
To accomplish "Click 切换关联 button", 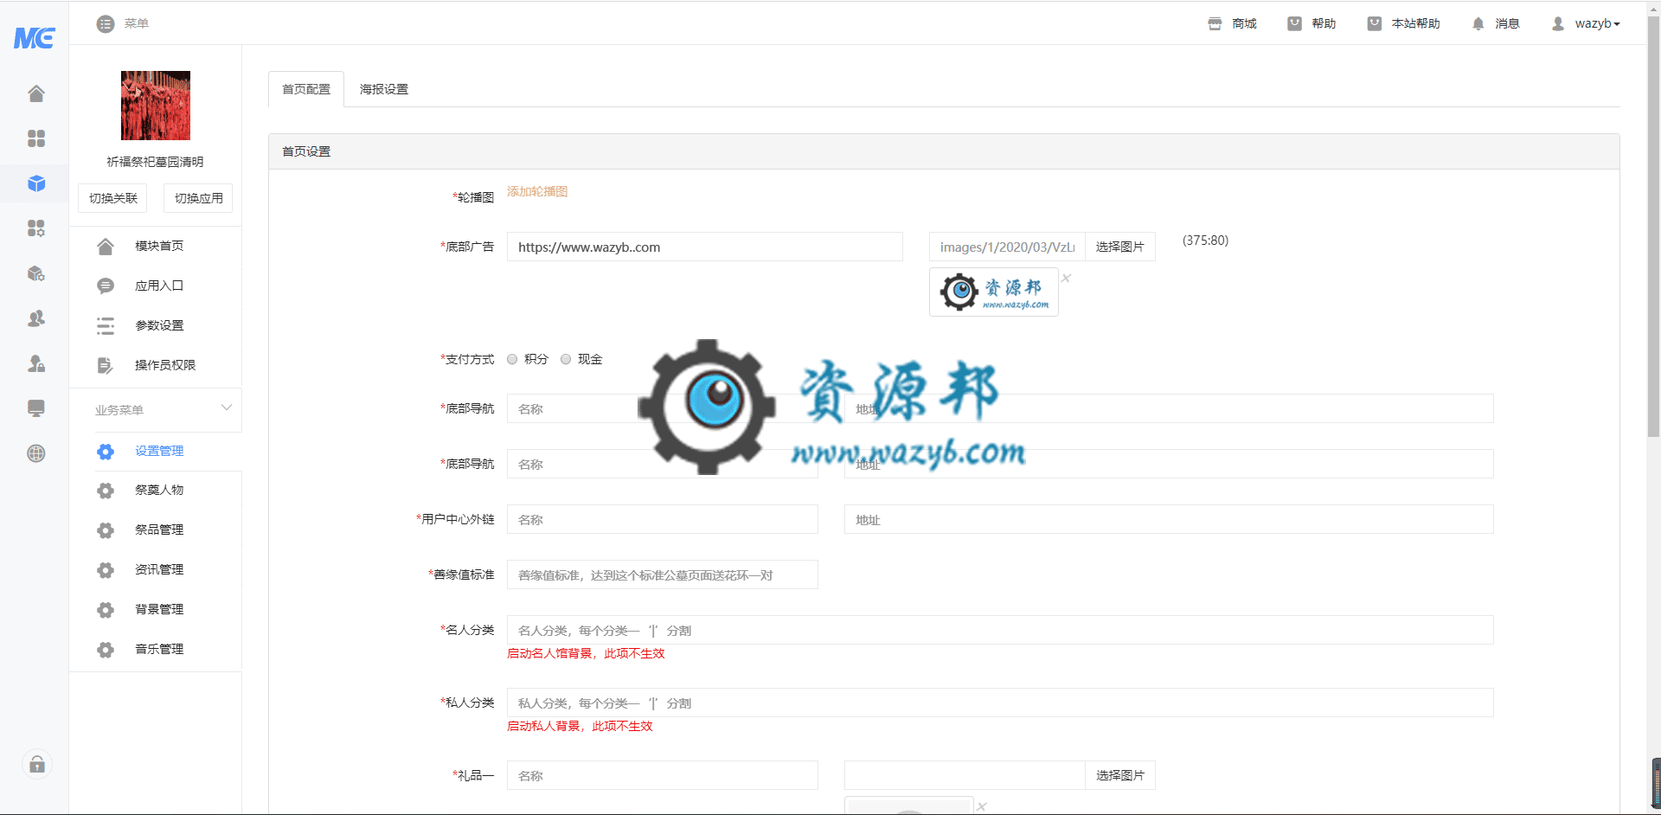I will [x=113, y=198].
